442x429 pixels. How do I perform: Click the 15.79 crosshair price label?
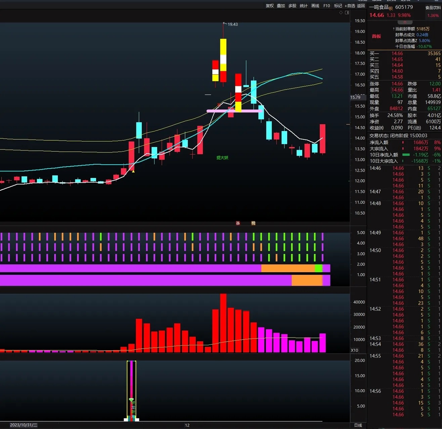[355, 97]
